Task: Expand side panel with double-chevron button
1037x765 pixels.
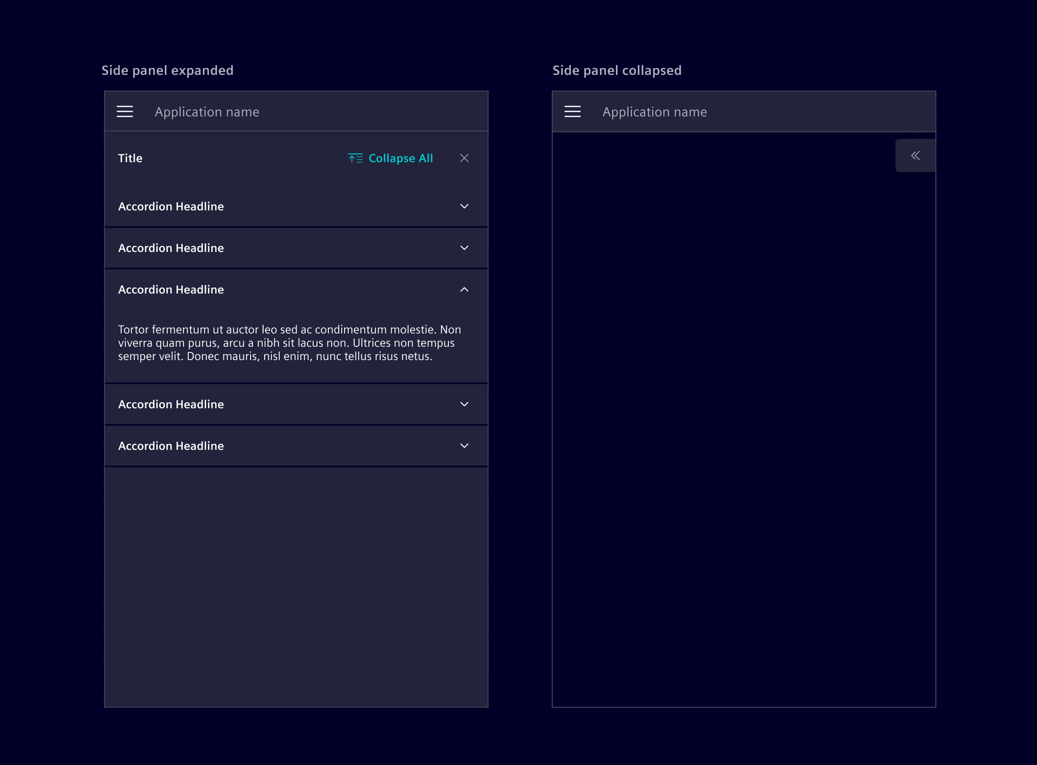Action: pyautogui.click(x=915, y=155)
